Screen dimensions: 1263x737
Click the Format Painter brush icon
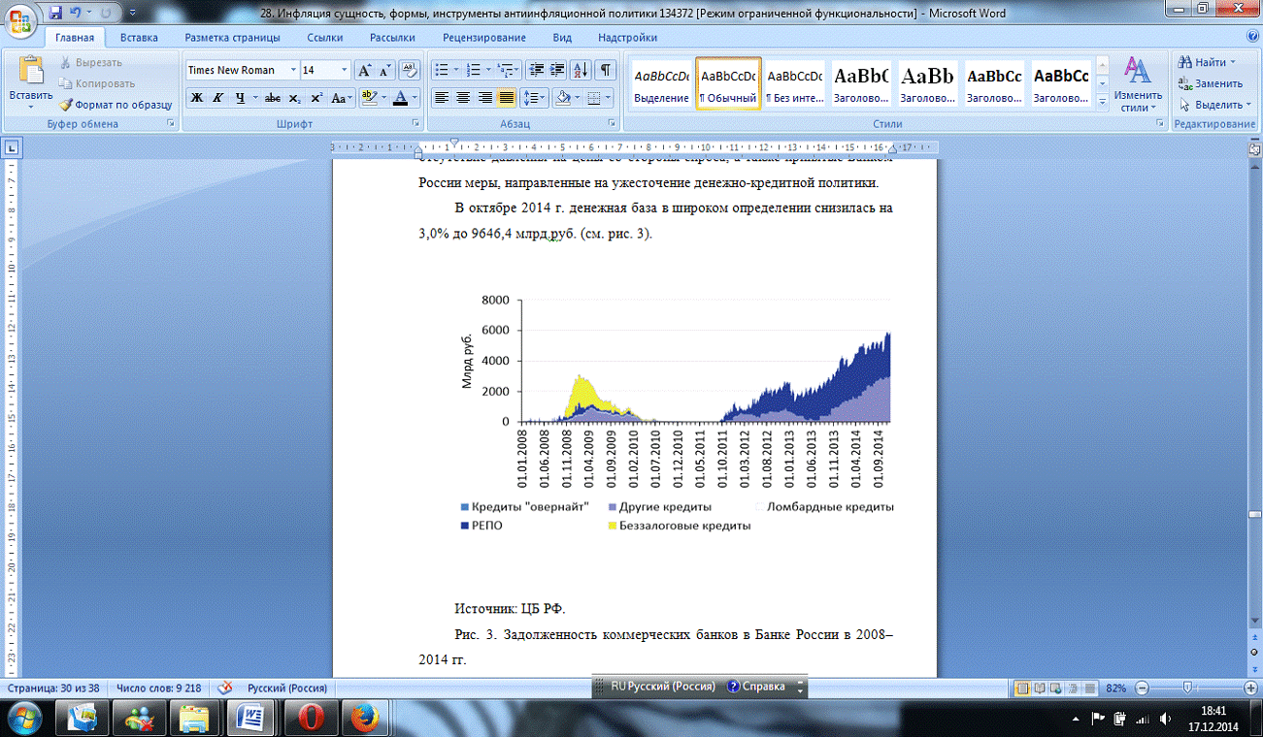click(x=66, y=105)
